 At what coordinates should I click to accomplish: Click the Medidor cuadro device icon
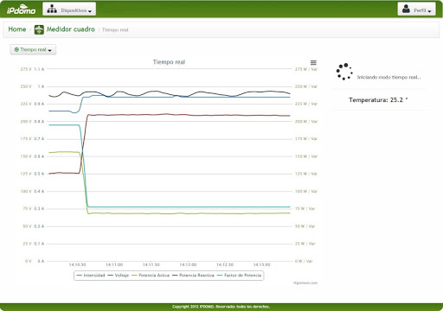click(39, 29)
